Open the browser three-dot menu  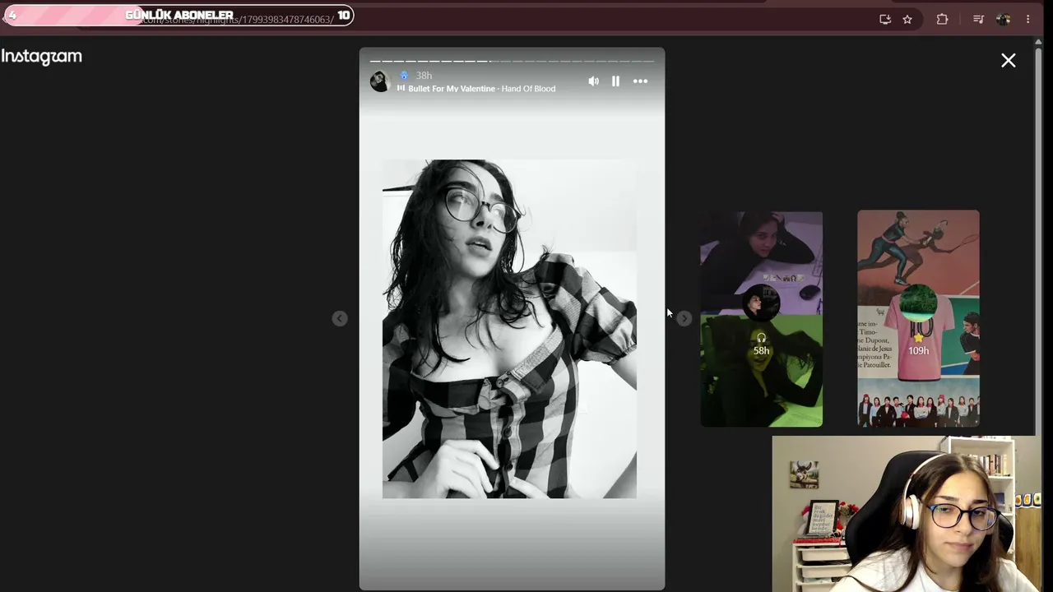(1027, 19)
